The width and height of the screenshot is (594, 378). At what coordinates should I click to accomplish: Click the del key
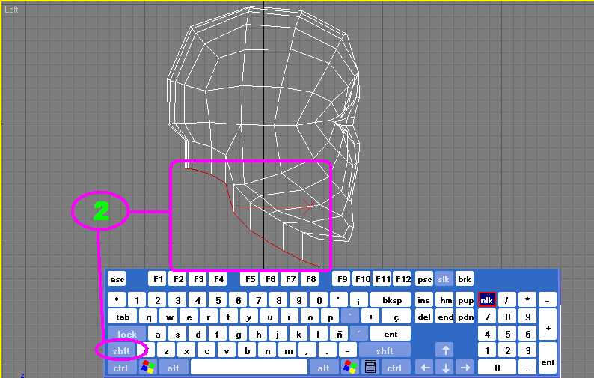(x=424, y=317)
